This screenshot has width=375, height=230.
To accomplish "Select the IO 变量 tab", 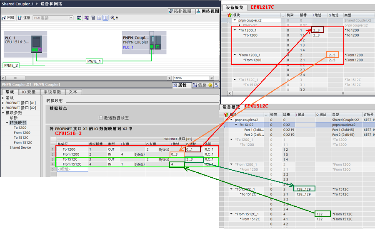I will [x=29, y=92].
